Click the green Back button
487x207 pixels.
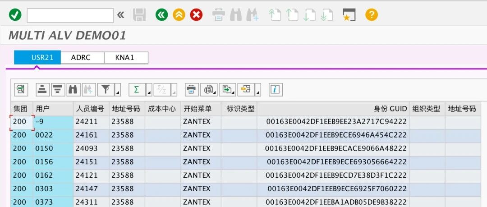click(161, 14)
